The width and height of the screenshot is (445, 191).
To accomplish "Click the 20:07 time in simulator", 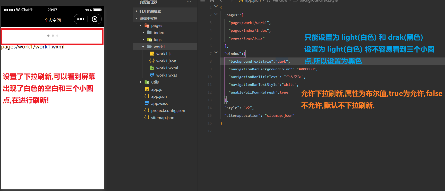I will (52, 10).
